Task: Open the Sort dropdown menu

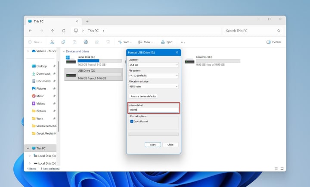Action: 125,42
